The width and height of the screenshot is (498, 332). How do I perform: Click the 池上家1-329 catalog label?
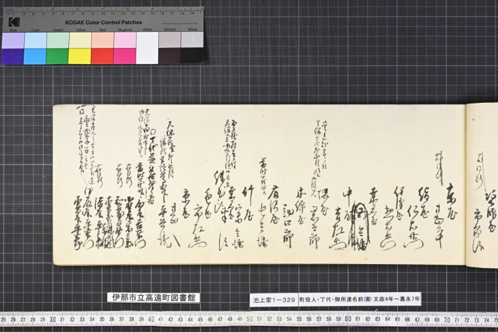tap(275, 299)
